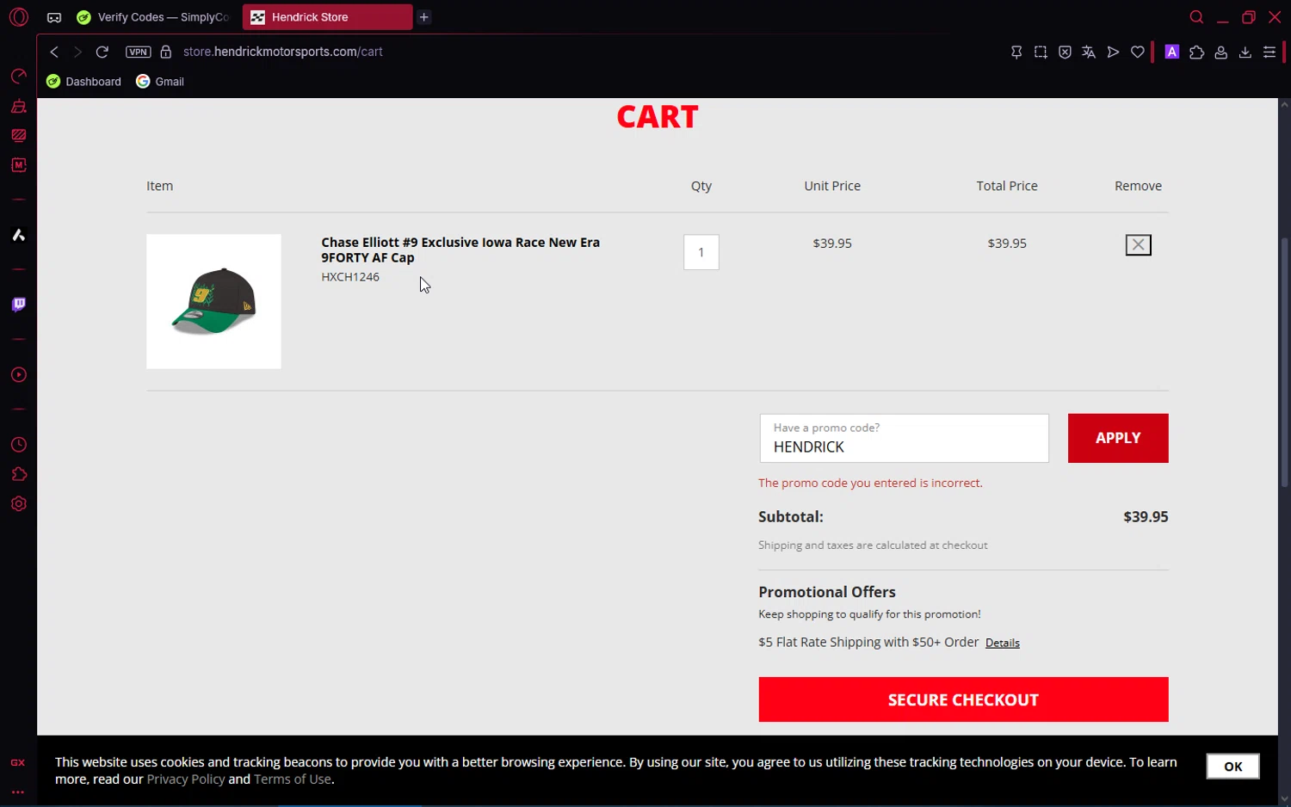
Task: Open Twitch from the Opera sidebar
Action: click(19, 305)
